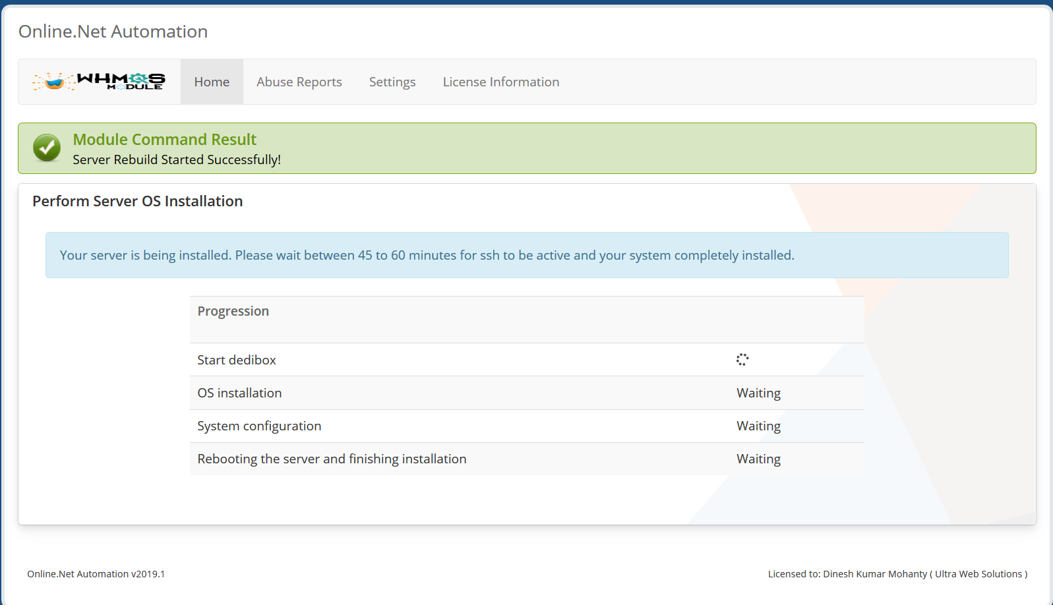Image resolution: width=1053 pixels, height=605 pixels.
Task: Go to the Settings tab
Action: 392,82
